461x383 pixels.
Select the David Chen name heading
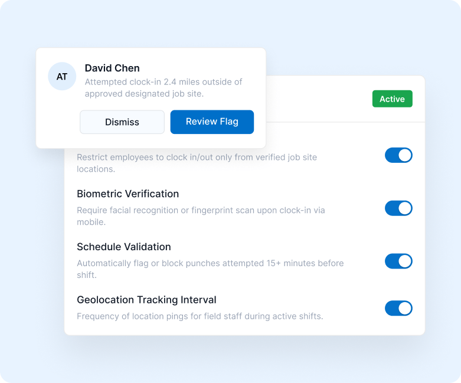[x=112, y=68]
